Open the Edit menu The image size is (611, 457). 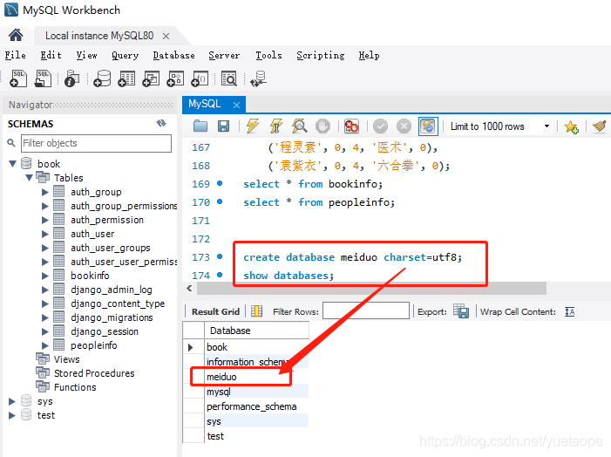(51, 55)
